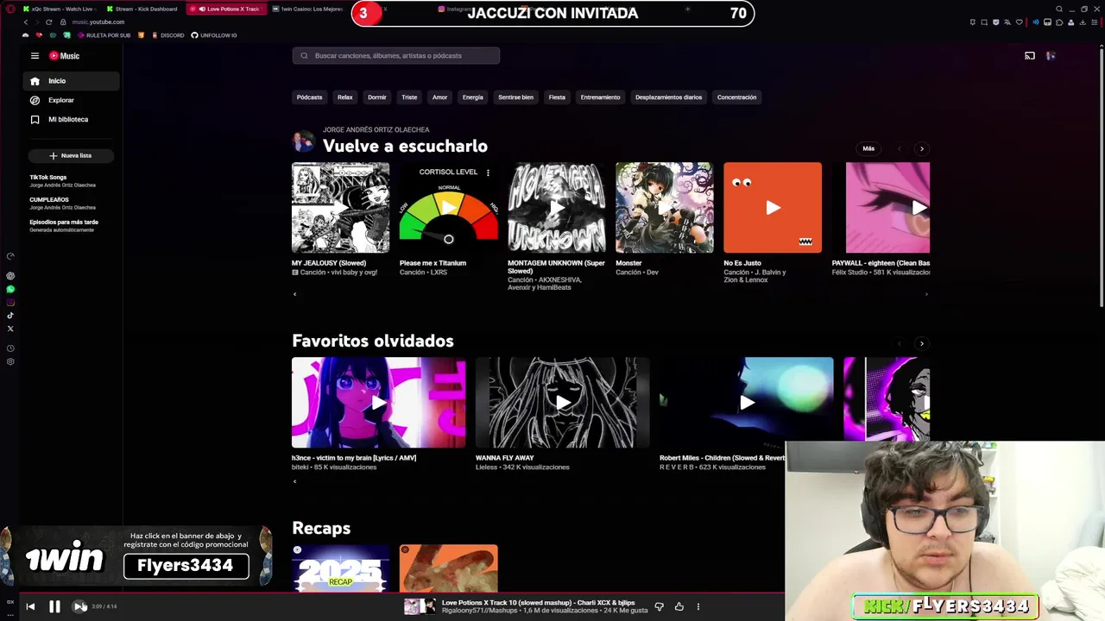Open the CUMPLEAÑOS playlist
This screenshot has width=1105, height=621.
63,203
